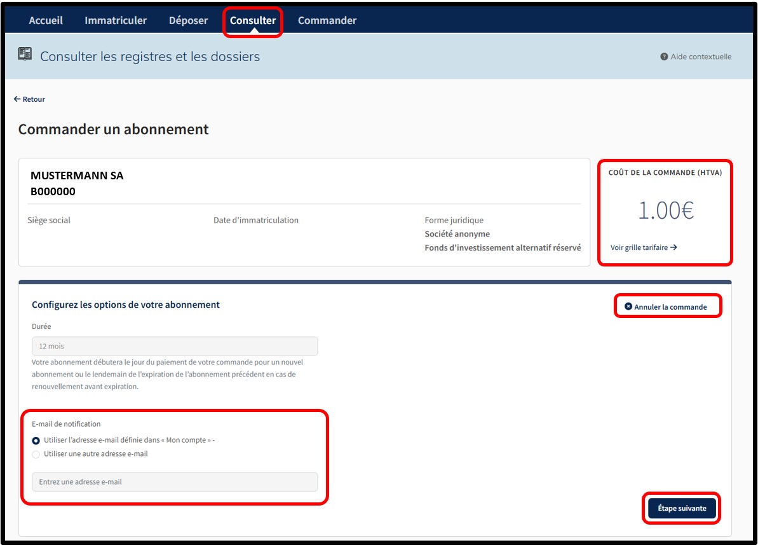
Task: Click the arrow after Voir grille tarifaire
Action: [x=673, y=247]
